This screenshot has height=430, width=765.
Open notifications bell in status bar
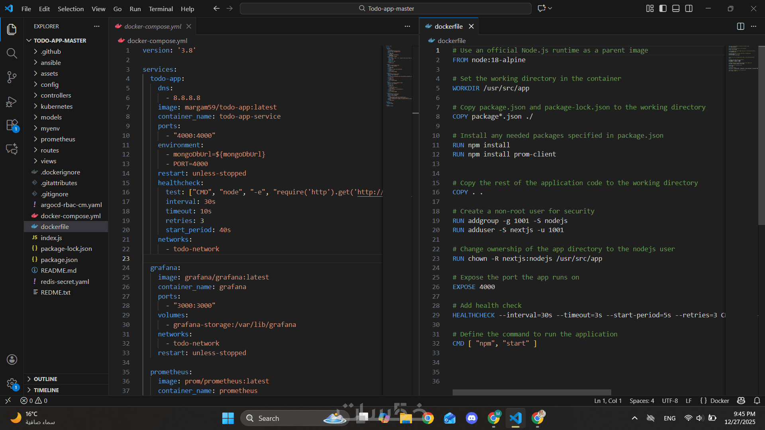(757, 401)
